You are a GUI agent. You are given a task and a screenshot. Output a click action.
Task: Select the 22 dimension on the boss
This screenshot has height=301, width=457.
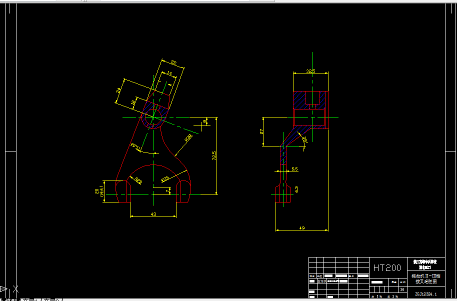coord(173,62)
